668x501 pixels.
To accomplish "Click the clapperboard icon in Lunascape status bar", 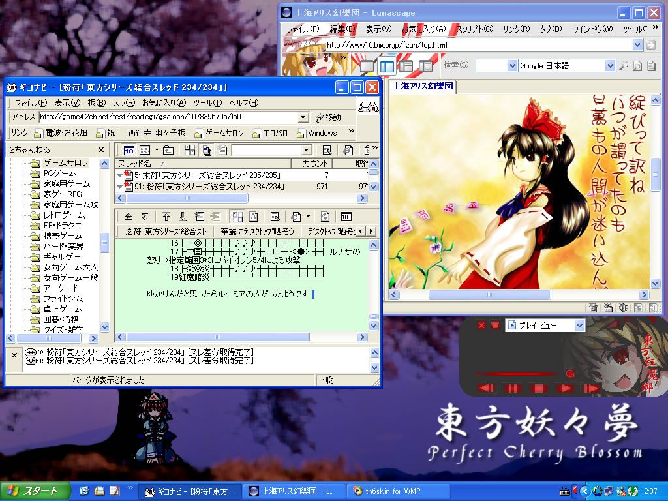I will [609, 308].
